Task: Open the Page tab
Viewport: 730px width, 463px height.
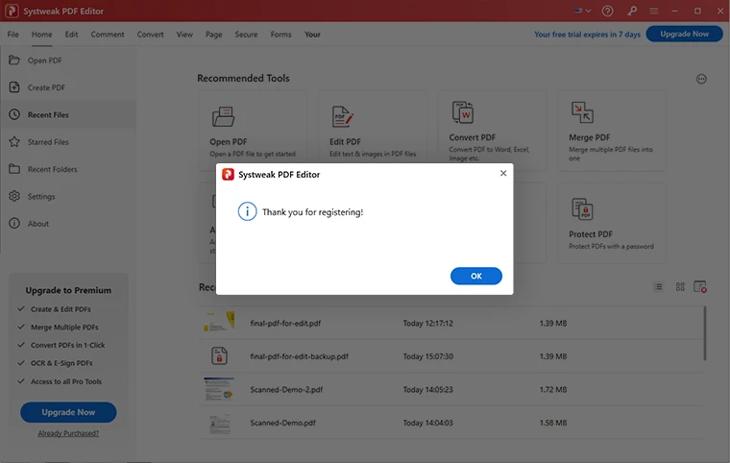Action: tap(213, 34)
